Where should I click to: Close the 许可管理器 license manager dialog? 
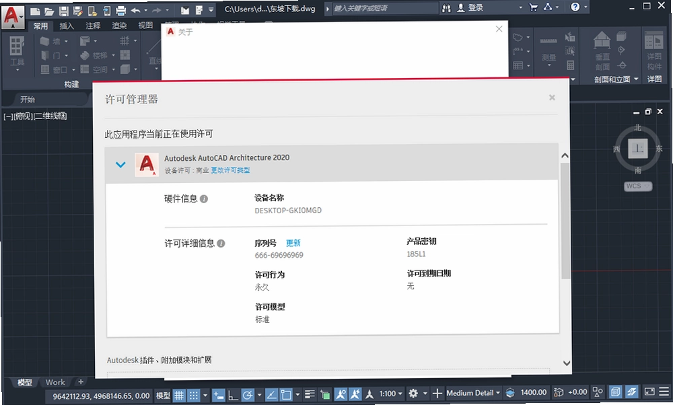pyautogui.click(x=552, y=98)
